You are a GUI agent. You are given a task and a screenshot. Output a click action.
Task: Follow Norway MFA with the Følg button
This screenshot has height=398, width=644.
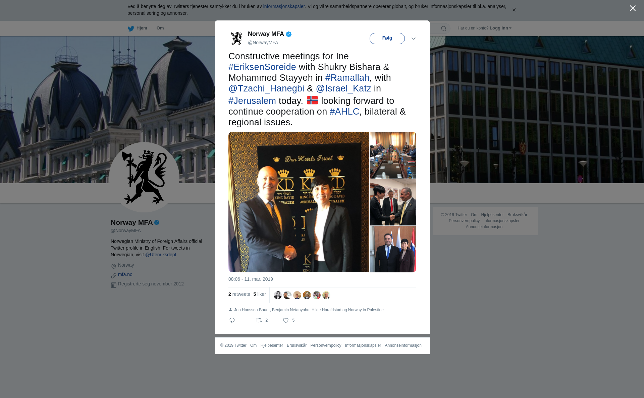tap(387, 39)
